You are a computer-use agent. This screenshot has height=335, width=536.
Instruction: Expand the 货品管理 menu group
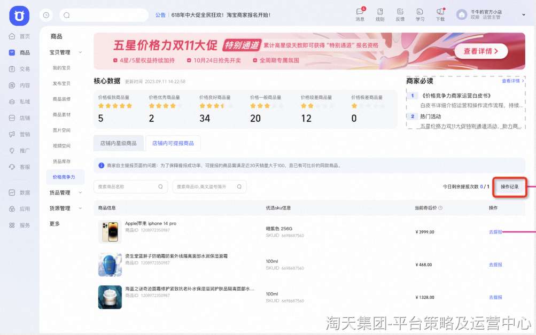pos(66,192)
